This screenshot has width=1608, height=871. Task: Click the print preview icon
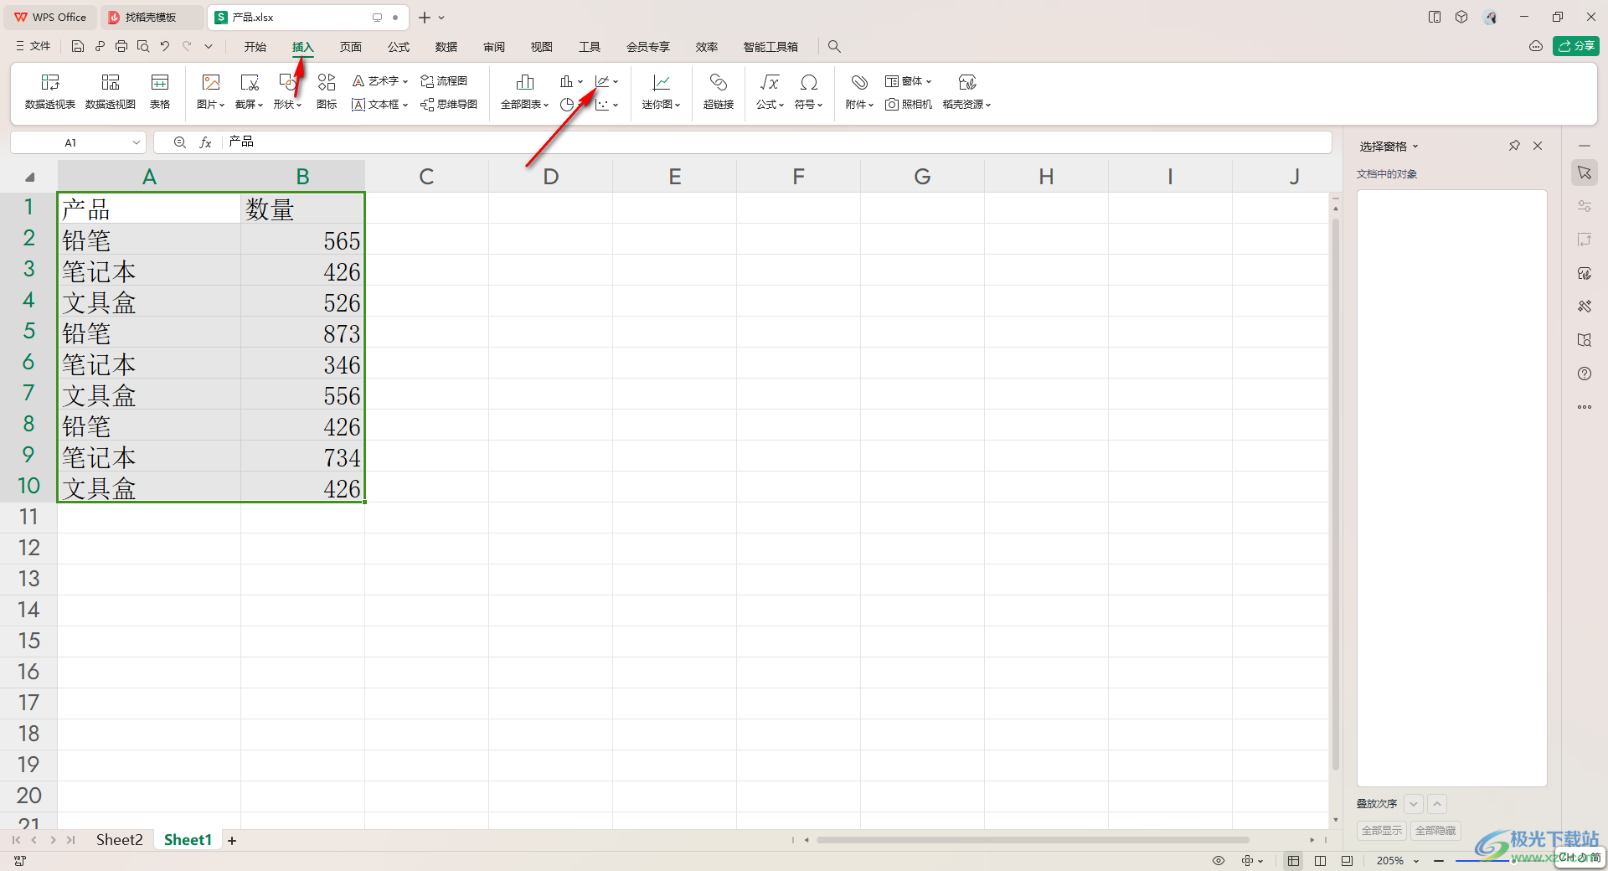143,47
